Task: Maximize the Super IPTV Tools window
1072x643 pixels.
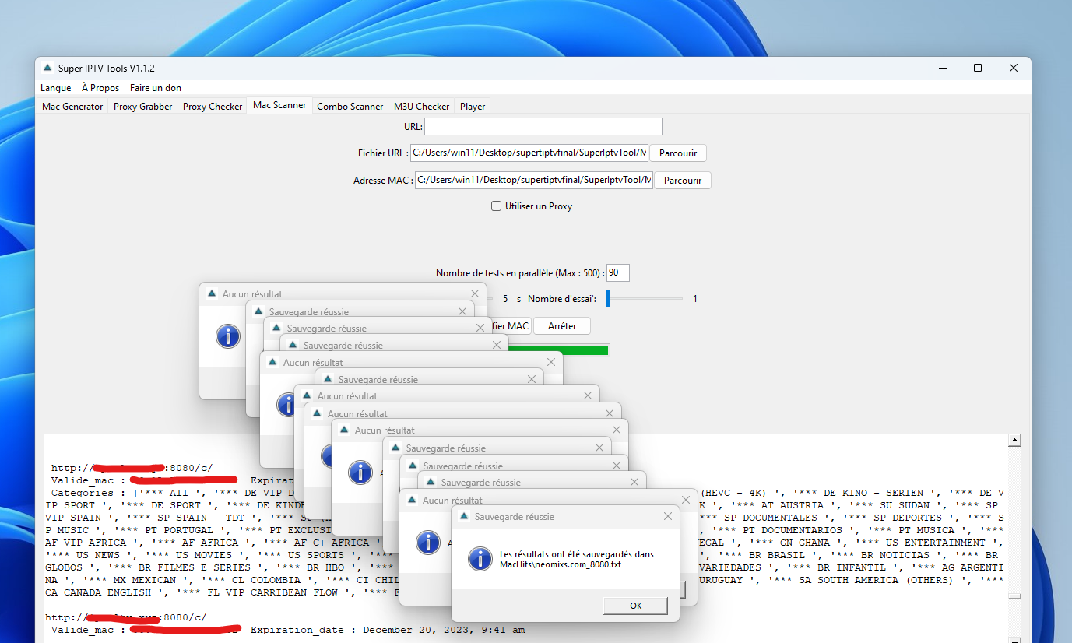Action: click(978, 69)
